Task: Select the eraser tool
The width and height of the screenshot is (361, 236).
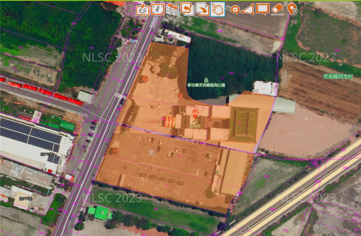Action: click(x=277, y=9)
